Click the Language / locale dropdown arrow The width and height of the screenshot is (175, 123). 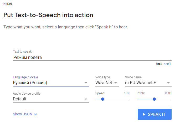tap(86, 83)
